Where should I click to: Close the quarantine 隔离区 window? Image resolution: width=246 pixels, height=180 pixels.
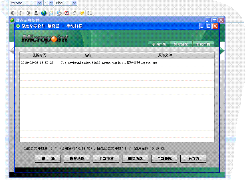coord(215,26)
